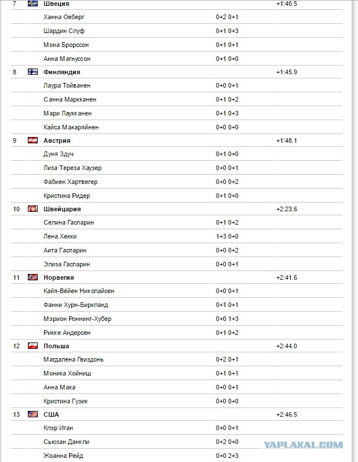The image size is (358, 462).
Task: Click rank number 13 for США
Action: 16,414
